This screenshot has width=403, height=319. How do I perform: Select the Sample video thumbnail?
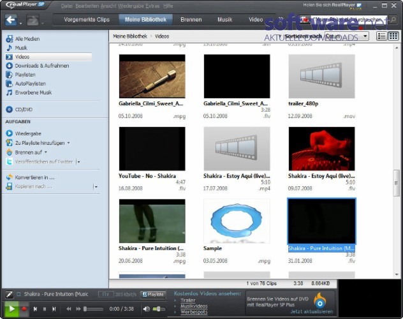pyautogui.click(x=237, y=221)
